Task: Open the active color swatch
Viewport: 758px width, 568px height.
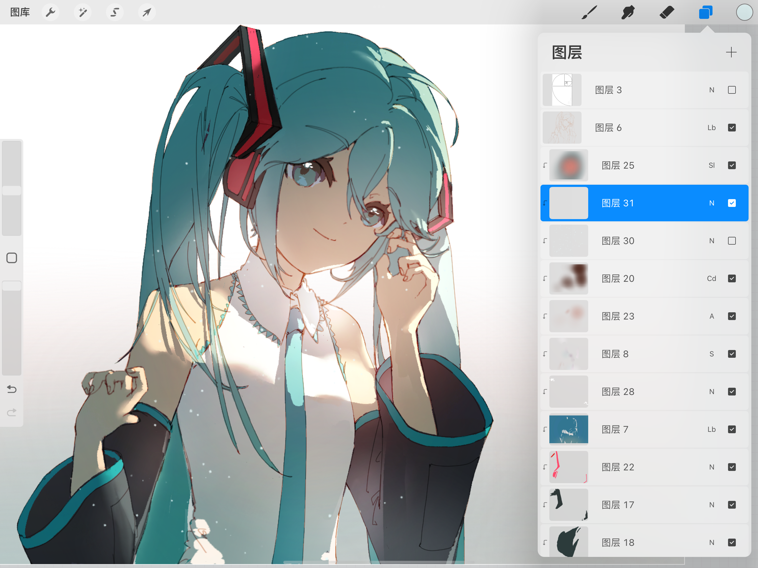Action: pos(744,13)
